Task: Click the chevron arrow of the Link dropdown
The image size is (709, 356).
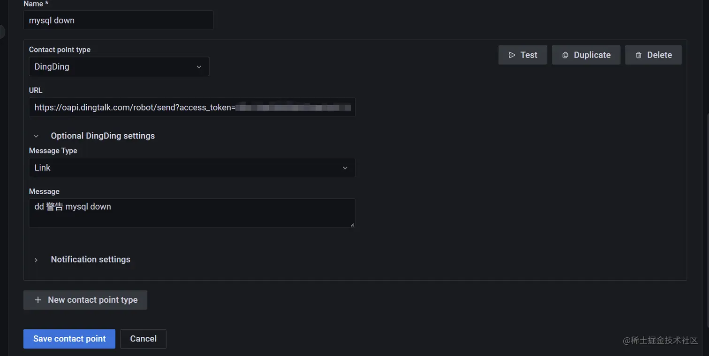Action: 345,168
